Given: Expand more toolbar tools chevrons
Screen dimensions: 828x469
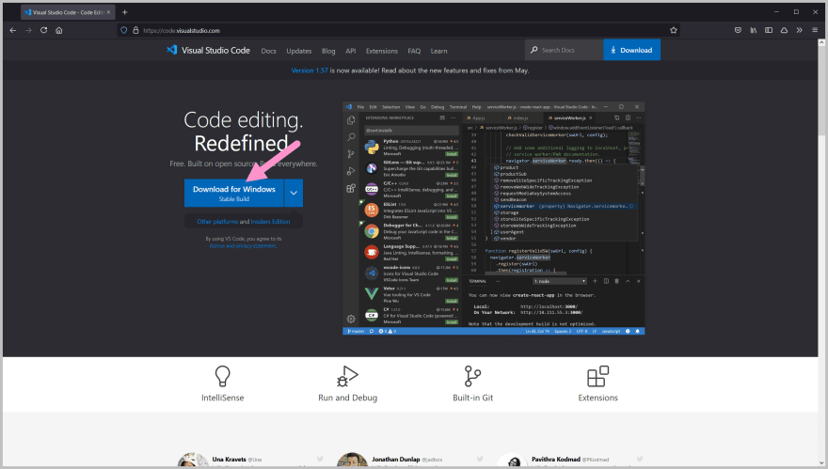Looking at the screenshot, I should point(800,30).
